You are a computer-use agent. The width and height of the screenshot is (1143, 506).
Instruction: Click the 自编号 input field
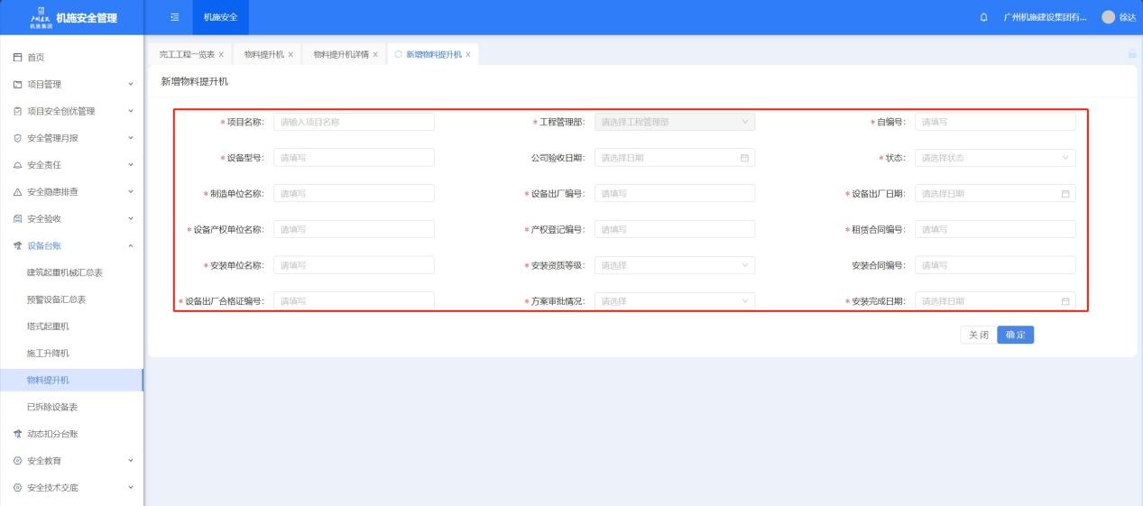(994, 122)
